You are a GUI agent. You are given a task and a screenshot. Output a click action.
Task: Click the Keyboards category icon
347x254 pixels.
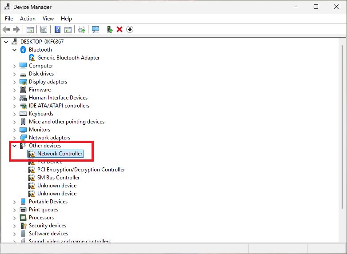point(23,114)
